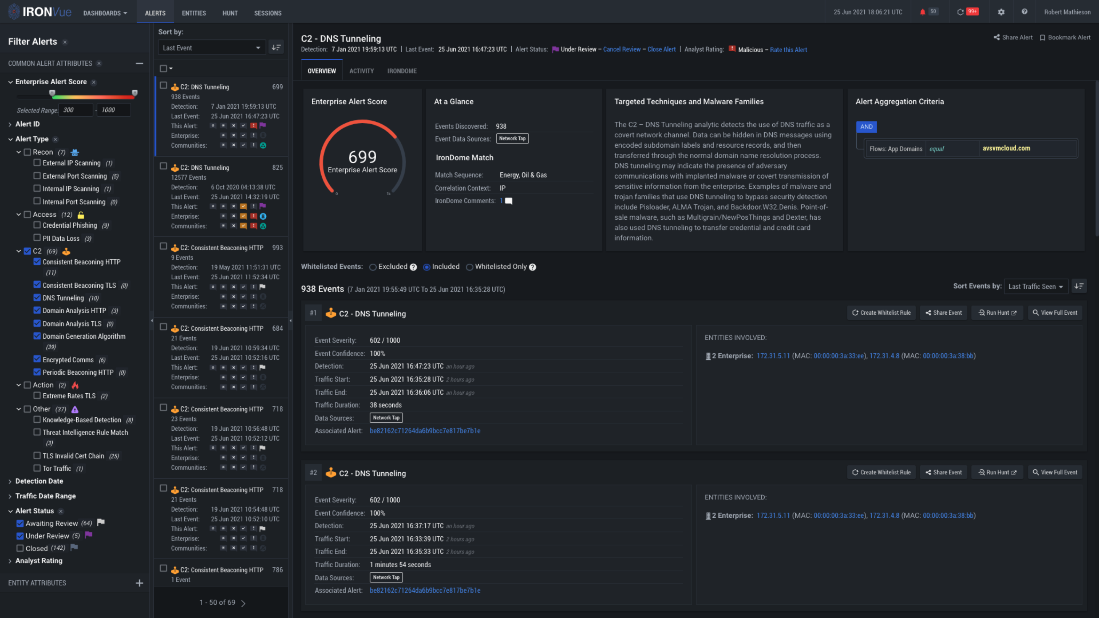Click the help question mark icon
This screenshot has height=618, width=1099.
[1024, 12]
